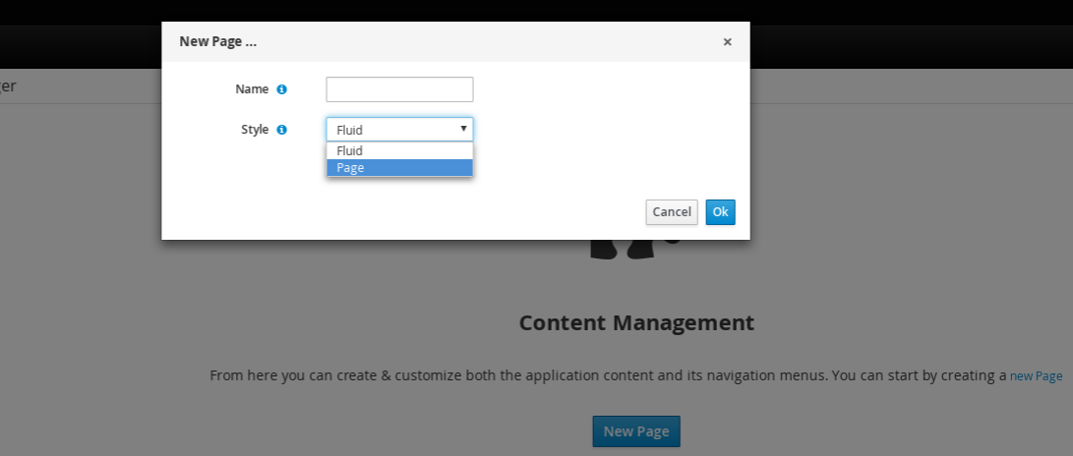Click the info icon next to Name
This screenshot has height=456, width=1073.
(282, 89)
